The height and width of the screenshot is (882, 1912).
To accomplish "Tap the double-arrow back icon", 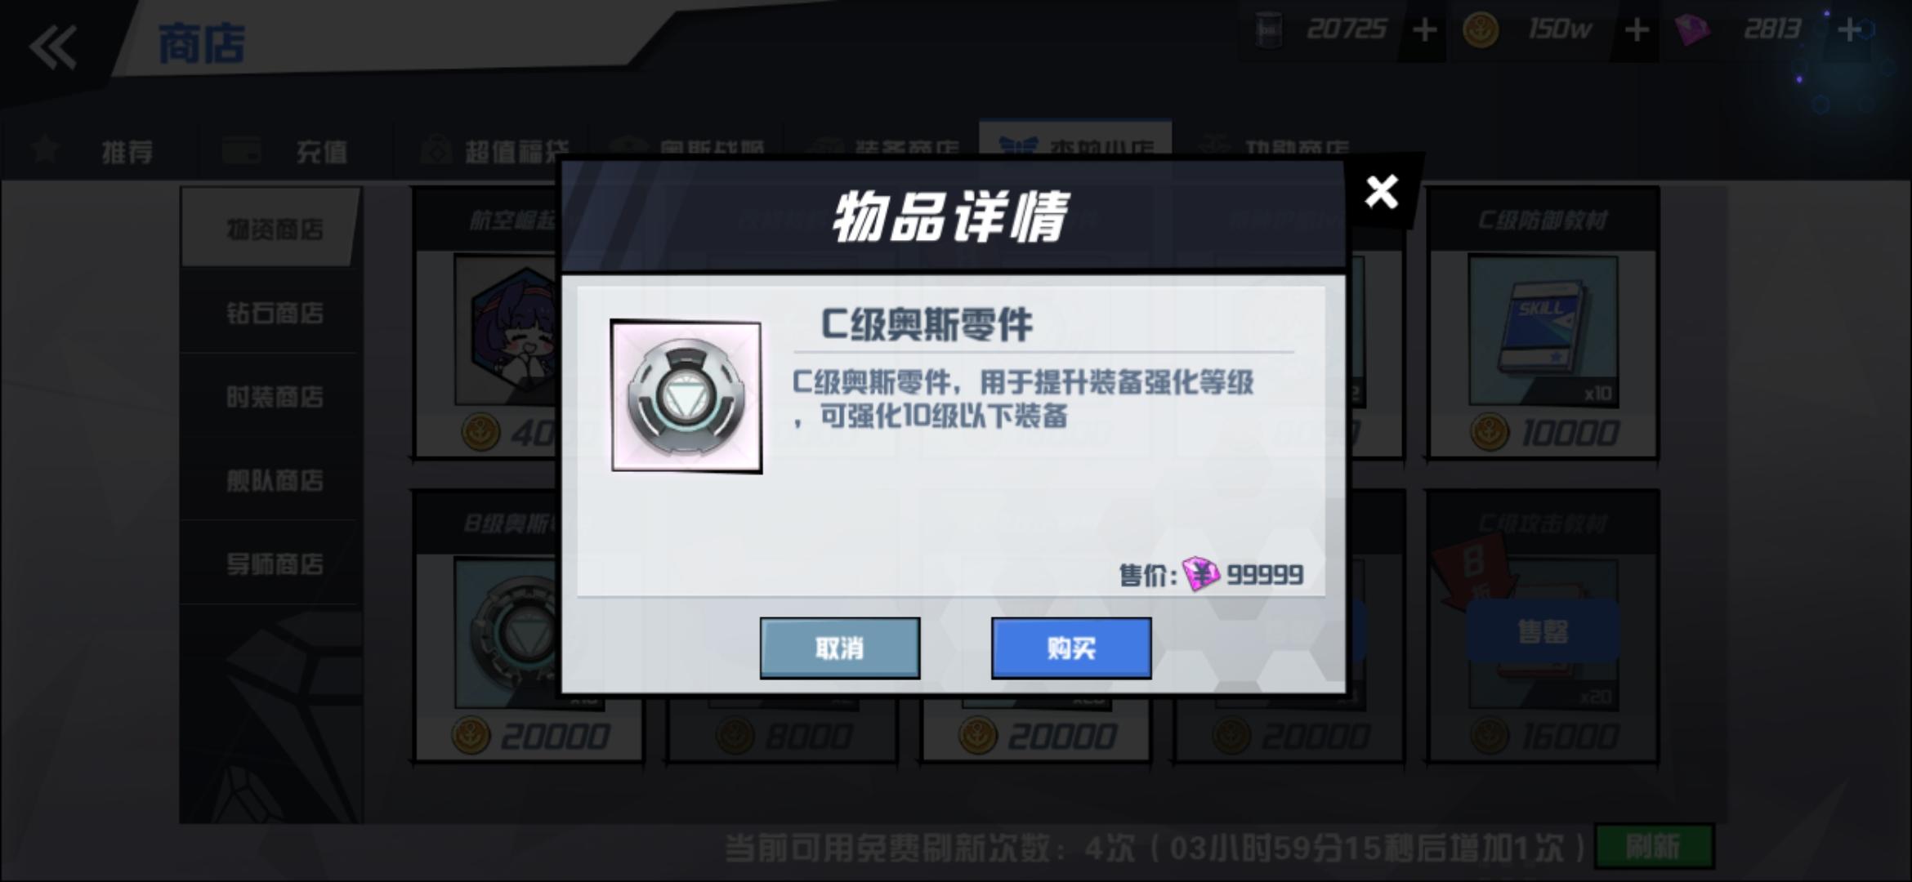I will tap(53, 47).
